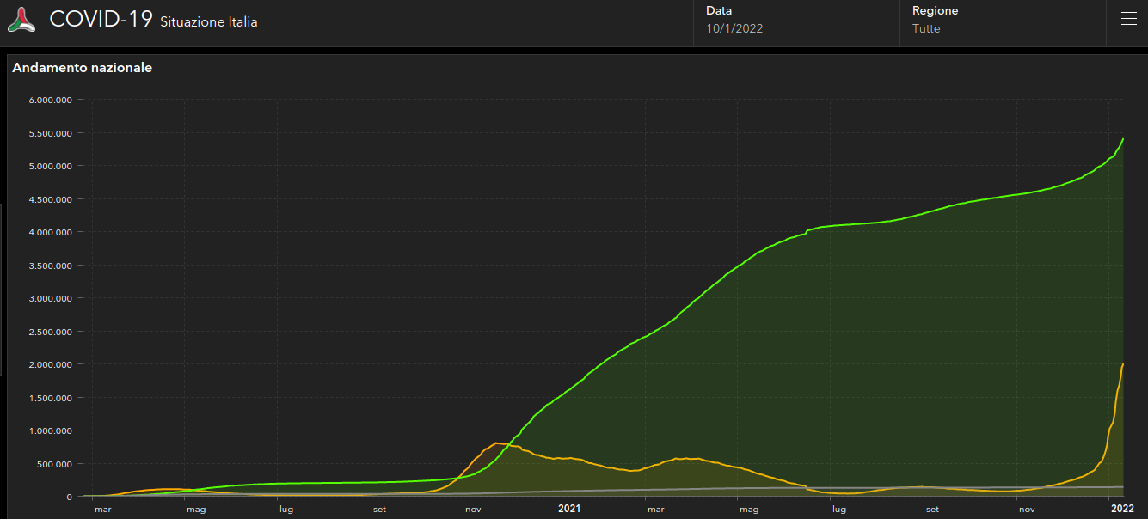Viewport: 1148px width, 519px height.
Task: Click the Situazione Italia subtitle
Action: 209,22
